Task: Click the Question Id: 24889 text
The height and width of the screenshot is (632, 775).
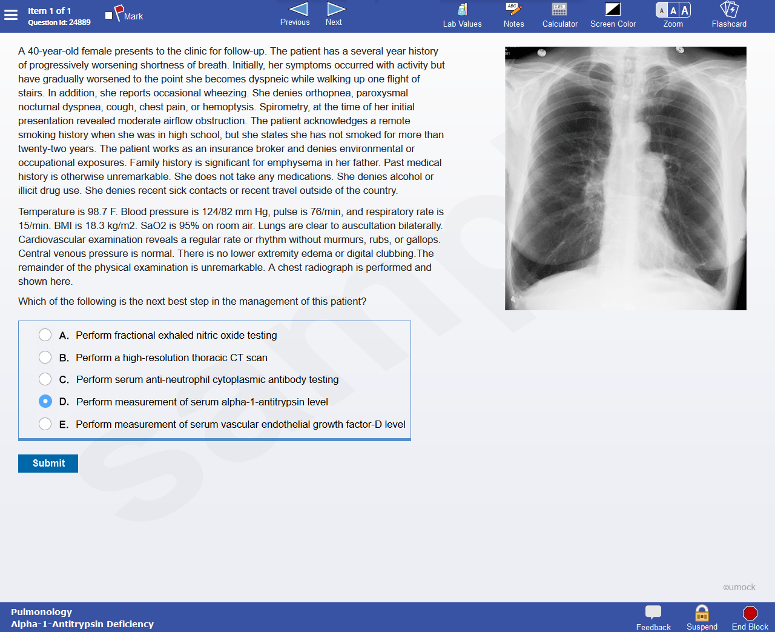Action: pyautogui.click(x=59, y=22)
